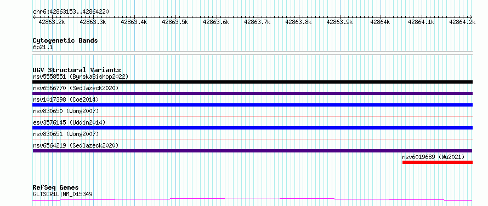This screenshot has height=206, width=488.
Task: Click the Cytogenetic Bands track title
Action: 65,40
